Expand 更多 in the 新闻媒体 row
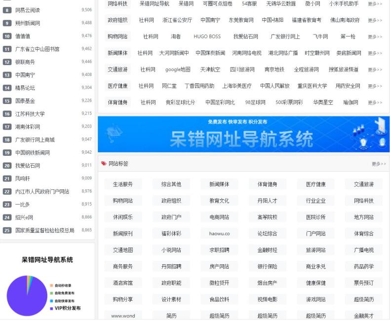This screenshot has height=321, width=390. click(x=375, y=53)
